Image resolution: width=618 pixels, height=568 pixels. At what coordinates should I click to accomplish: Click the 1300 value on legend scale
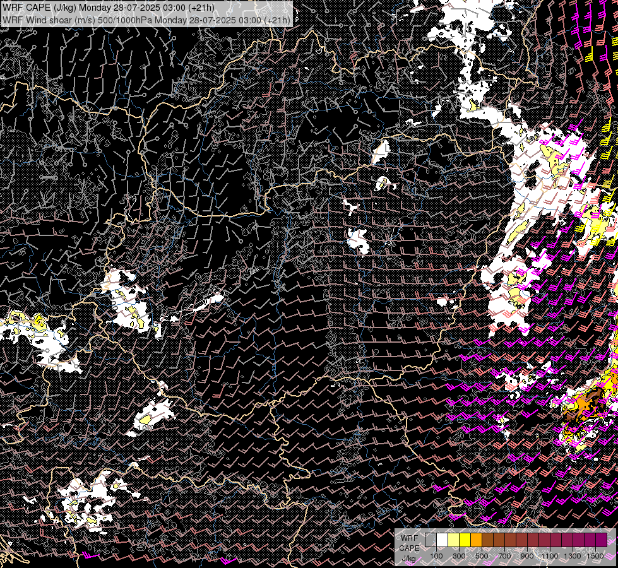pyautogui.click(x=573, y=556)
